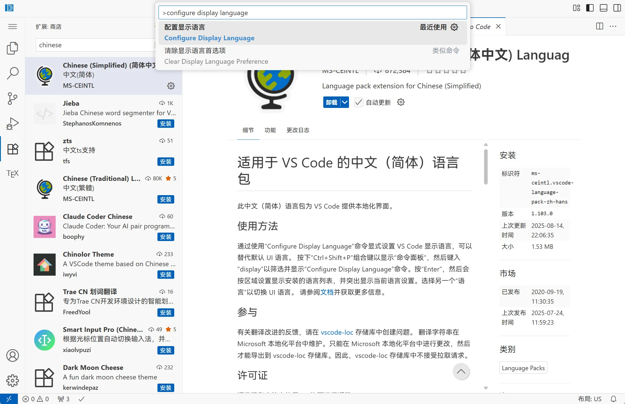Open the Search view in activity bar
The height and width of the screenshot is (404, 625).
point(12,73)
